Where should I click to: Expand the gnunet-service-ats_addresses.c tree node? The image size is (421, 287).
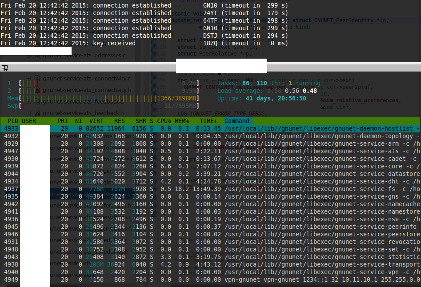[28, 56]
